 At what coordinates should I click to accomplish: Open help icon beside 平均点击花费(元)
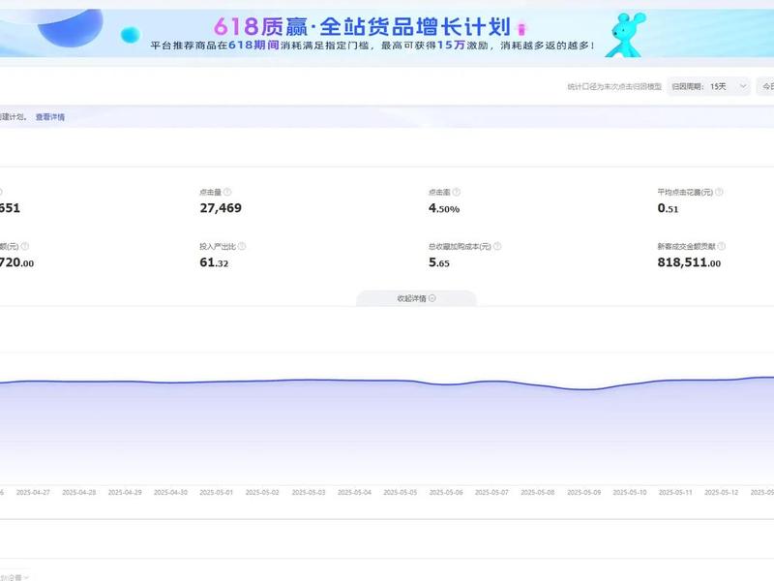click(719, 192)
